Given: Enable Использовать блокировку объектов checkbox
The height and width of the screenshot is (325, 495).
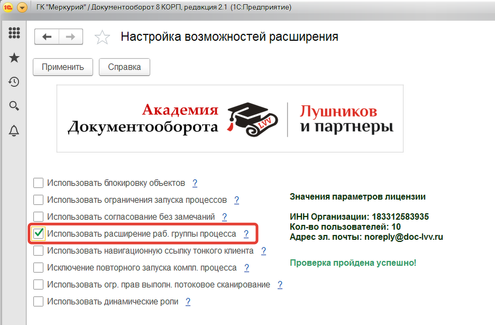Looking at the screenshot, I should tap(38, 183).
